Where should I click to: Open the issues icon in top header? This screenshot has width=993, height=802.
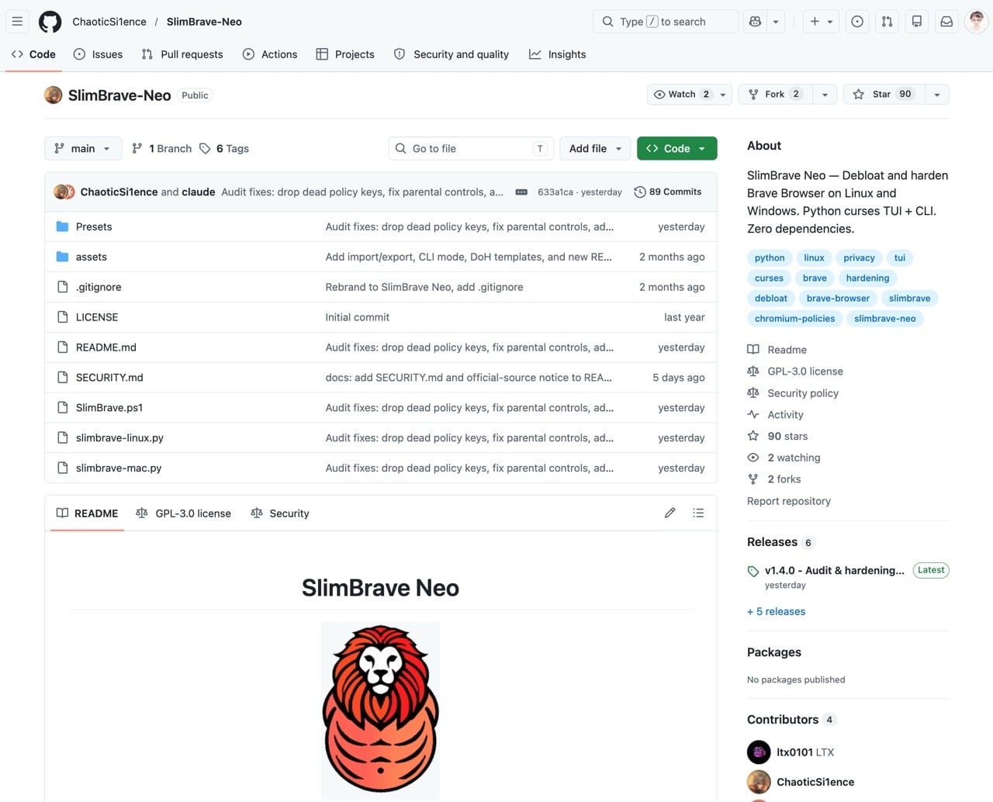tap(857, 22)
